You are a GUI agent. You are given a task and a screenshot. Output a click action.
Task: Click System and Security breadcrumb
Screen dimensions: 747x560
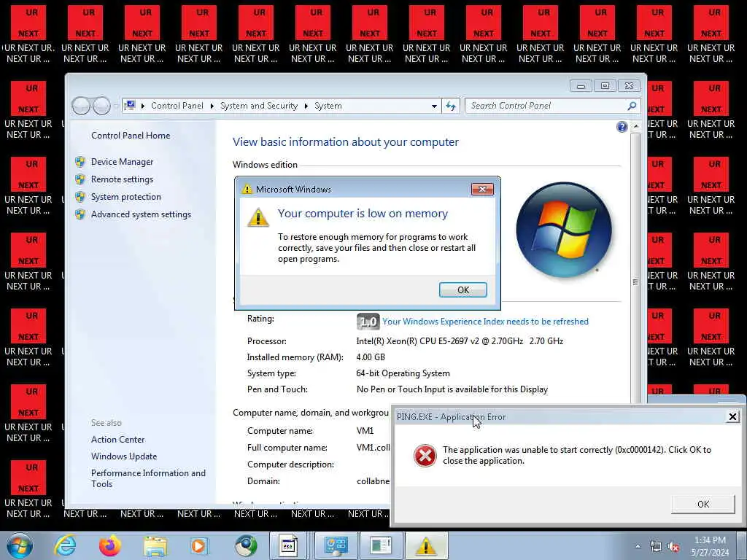tap(259, 106)
